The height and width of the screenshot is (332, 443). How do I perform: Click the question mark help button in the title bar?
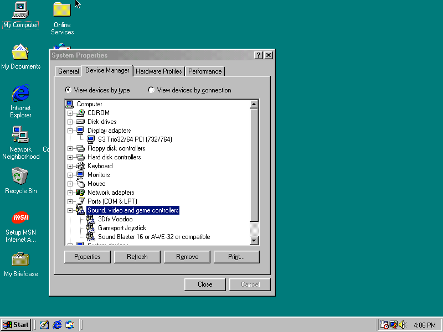(x=259, y=55)
